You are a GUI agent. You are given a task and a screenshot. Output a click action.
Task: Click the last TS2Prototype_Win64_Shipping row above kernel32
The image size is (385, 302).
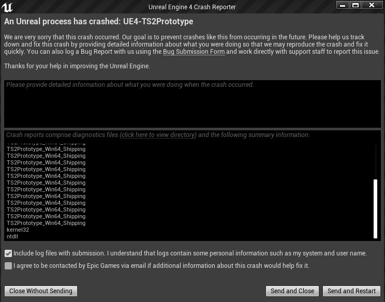[46, 223]
